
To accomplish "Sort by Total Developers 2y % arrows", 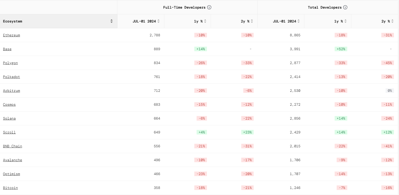I will coord(392,21).
